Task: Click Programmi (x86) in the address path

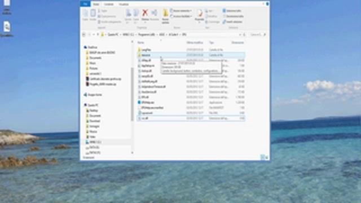Action: click(x=147, y=34)
